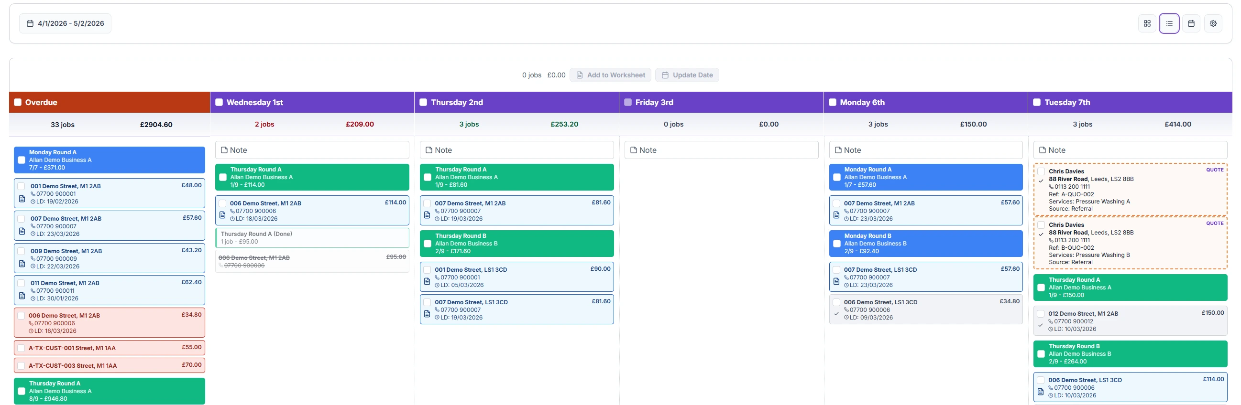Click Thursday total £253.20
The image size is (1241, 405).
[x=564, y=124]
